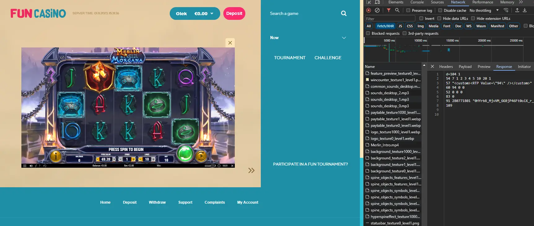Tick the 3rd-party requests checkbox
Image resolution: width=534 pixels, height=226 pixels.
point(405,33)
